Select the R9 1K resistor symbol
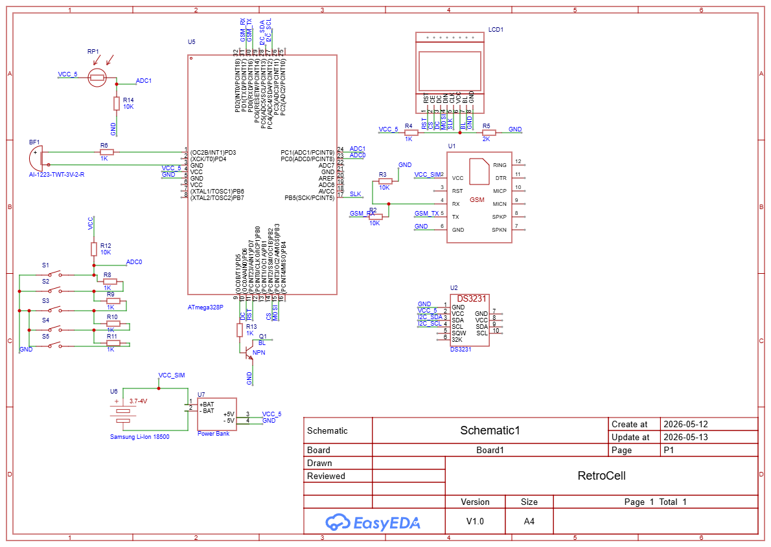771x547 pixels. 113,301
